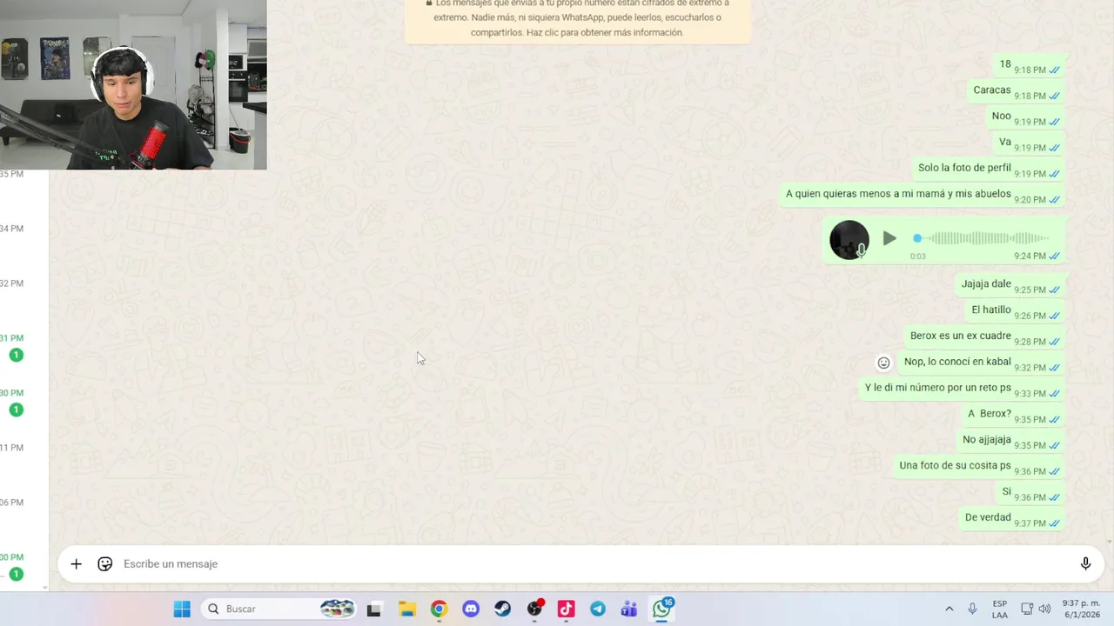Viewport: 1114px width, 626px height.
Task: Select message 'A quien quieras menos a mi mamá'
Action: pos(898,194)
